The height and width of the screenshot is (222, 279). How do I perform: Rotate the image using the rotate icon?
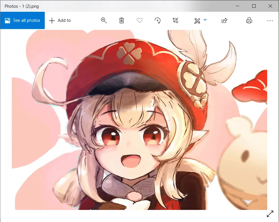pos(158,20)
